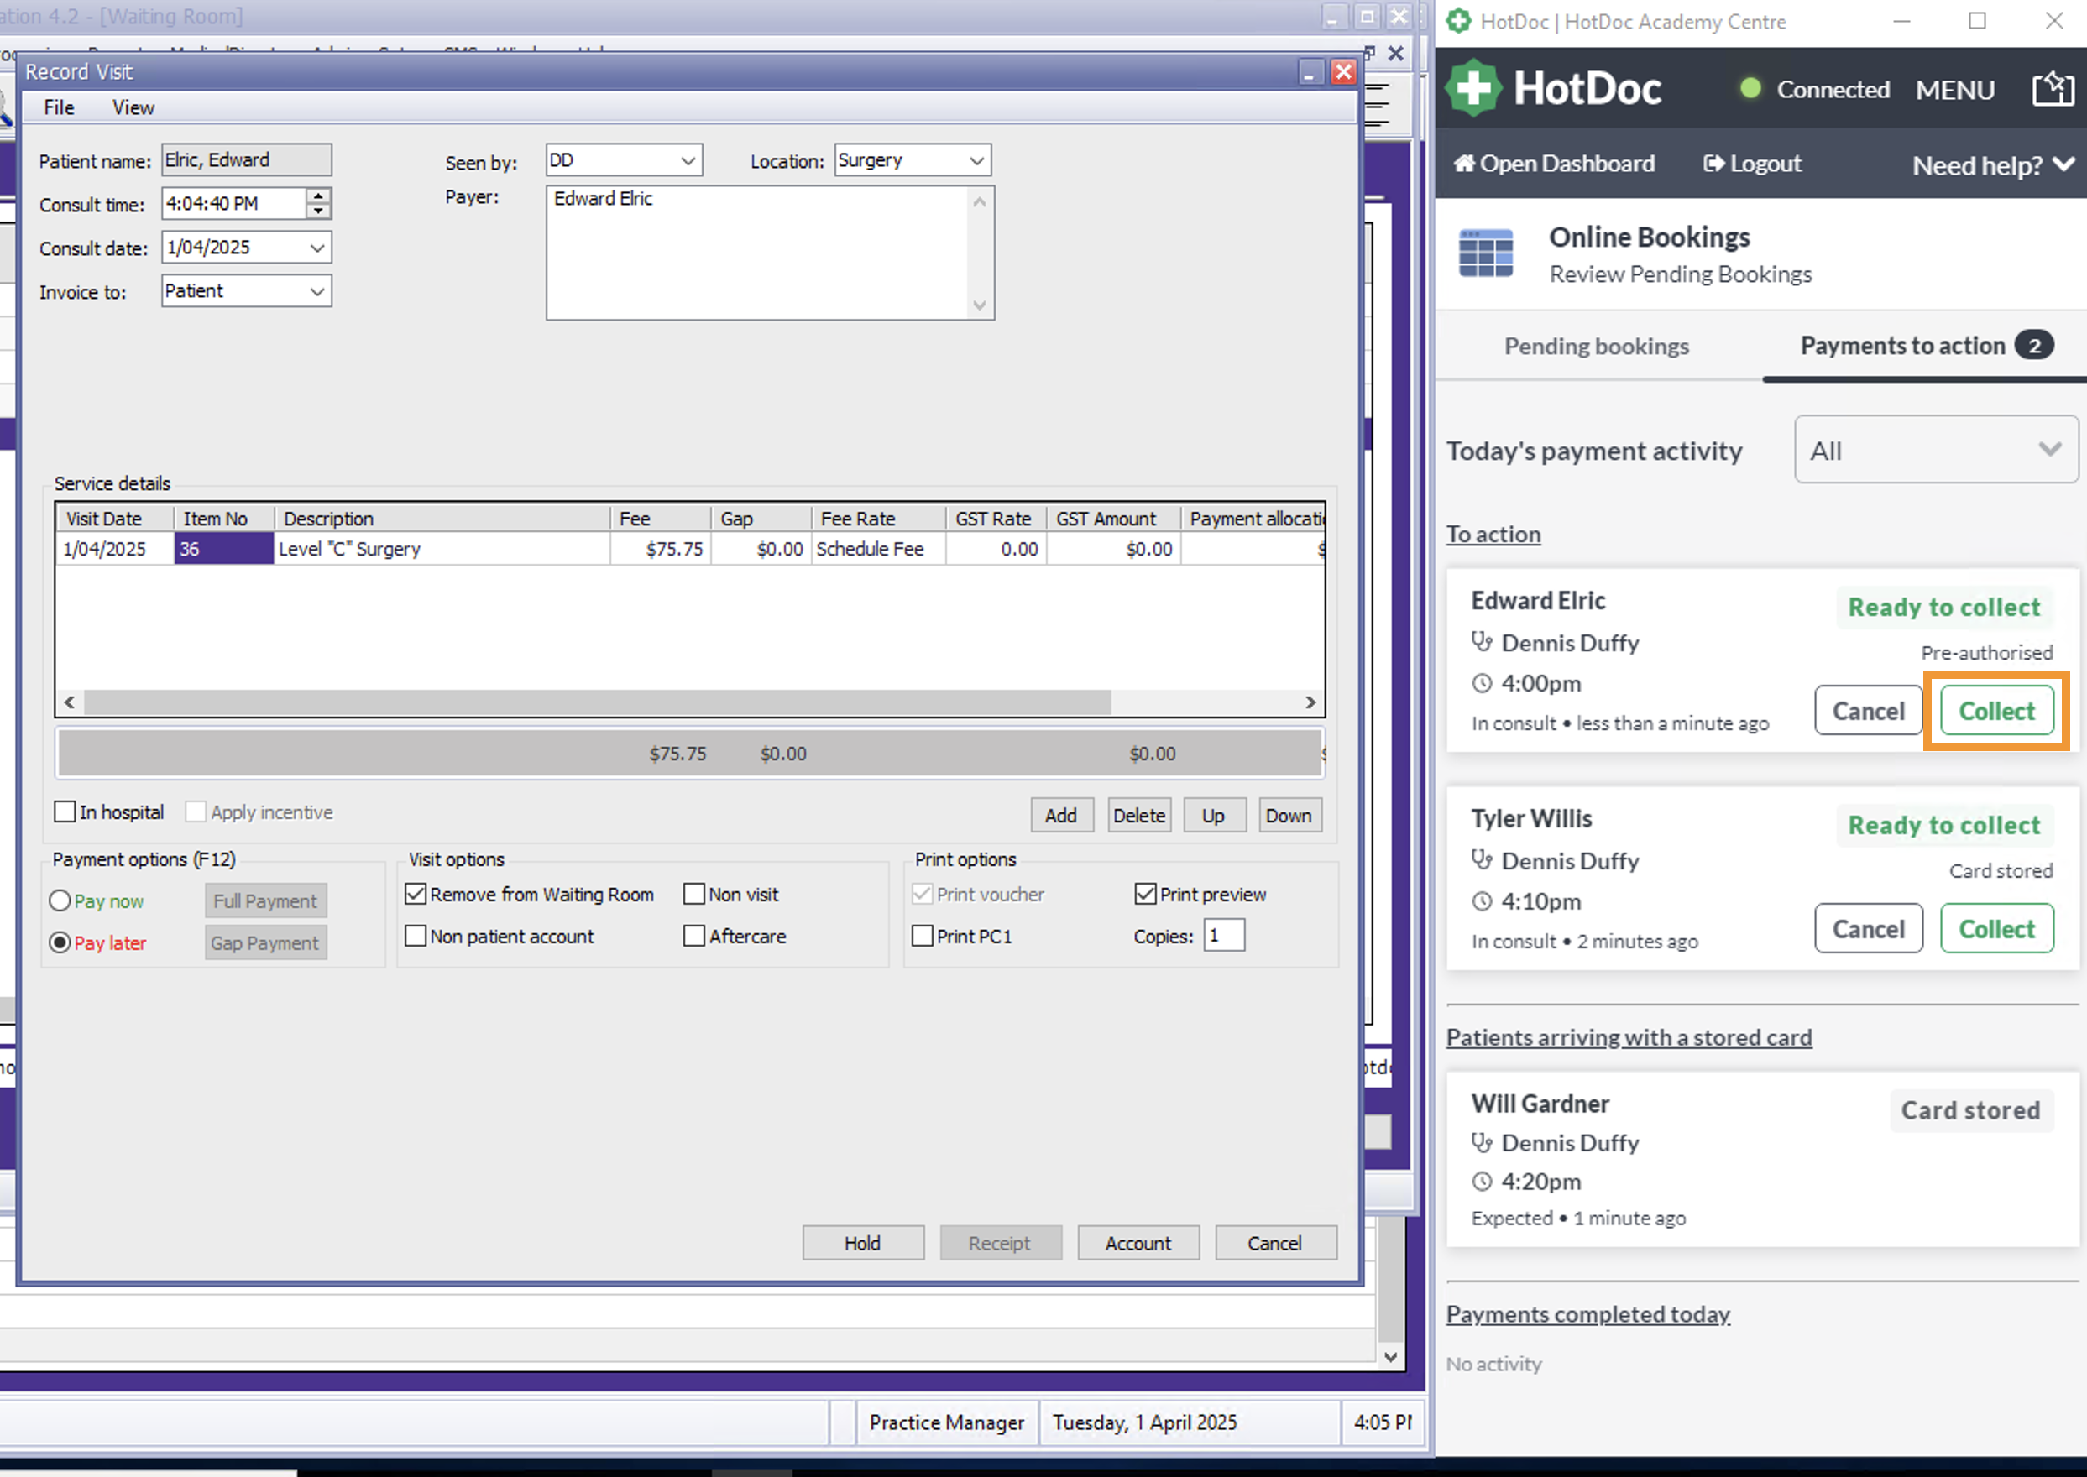Open the payment activity filter dropdown
This screenshot has height=1477, width=2087.
coord(1936,450)
